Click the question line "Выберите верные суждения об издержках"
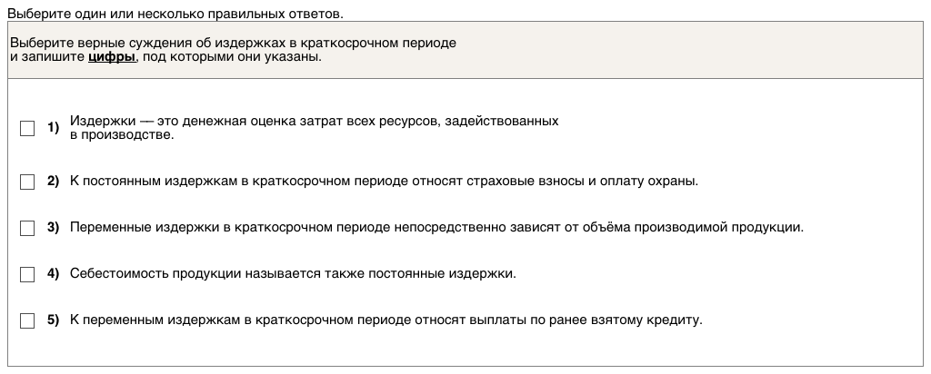 (233, 44)
